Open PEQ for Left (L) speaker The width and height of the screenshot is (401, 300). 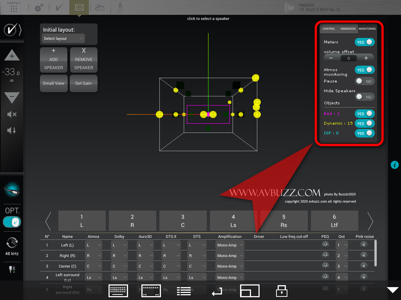coord(325,245)
